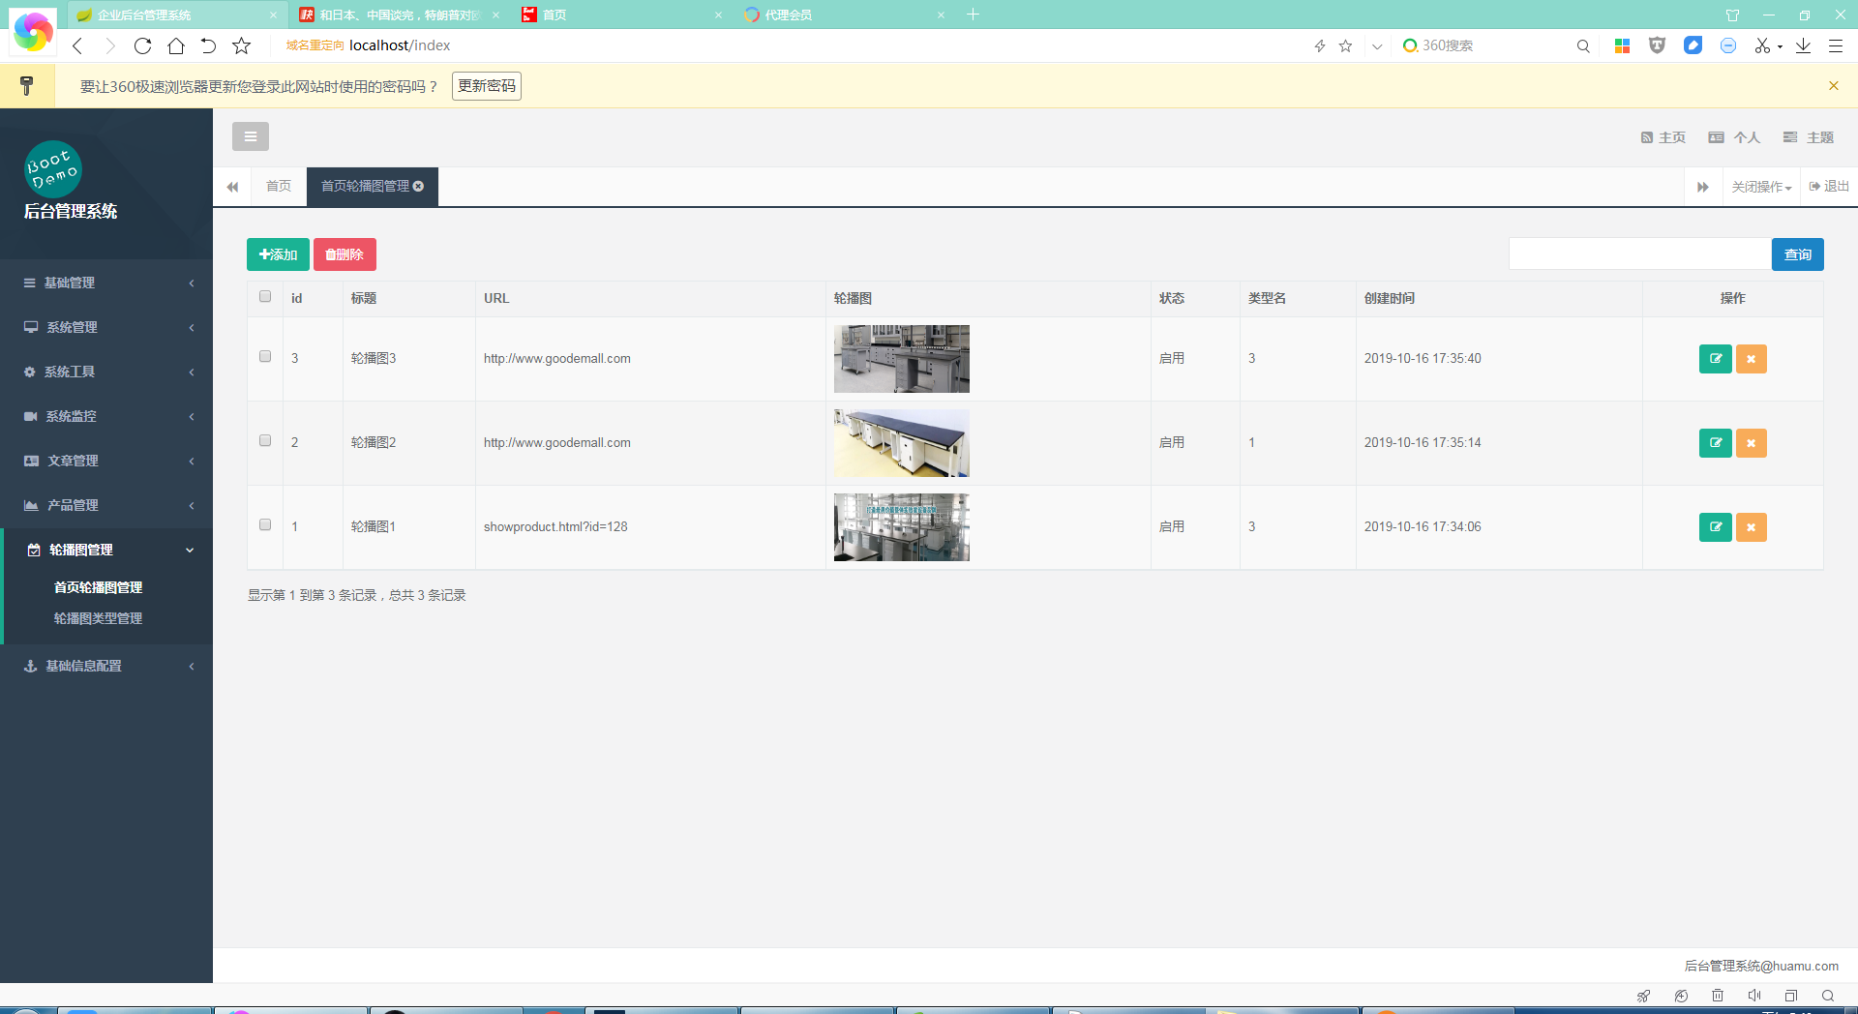
Task: Click the 退出 logout button
Action: (x=1829, y=186)
